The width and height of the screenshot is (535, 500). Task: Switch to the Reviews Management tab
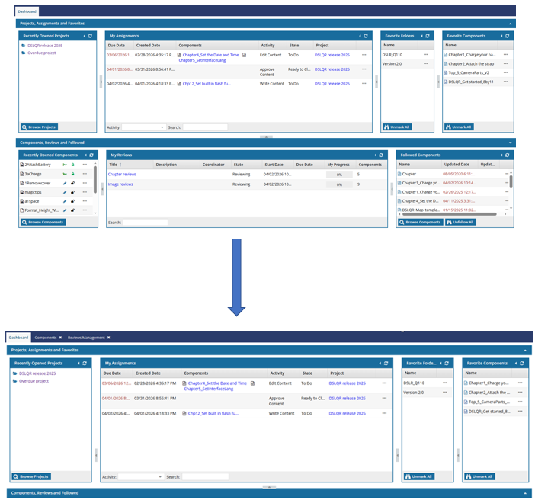coord(85,337)
